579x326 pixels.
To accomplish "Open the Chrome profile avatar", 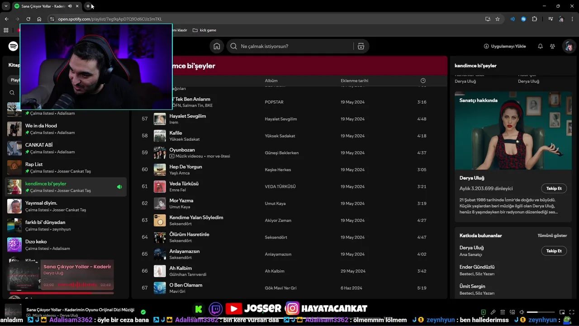I will click(x=561, y=19).
